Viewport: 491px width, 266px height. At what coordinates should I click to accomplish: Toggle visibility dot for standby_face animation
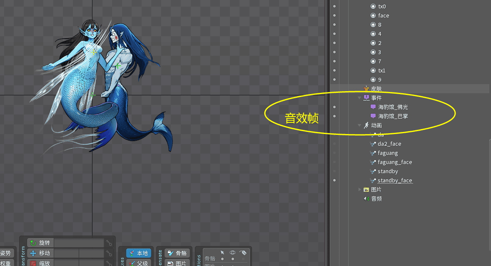[334, 180]
